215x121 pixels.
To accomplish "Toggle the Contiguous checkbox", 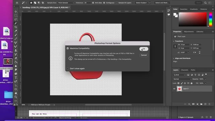I will pos(104,3).
